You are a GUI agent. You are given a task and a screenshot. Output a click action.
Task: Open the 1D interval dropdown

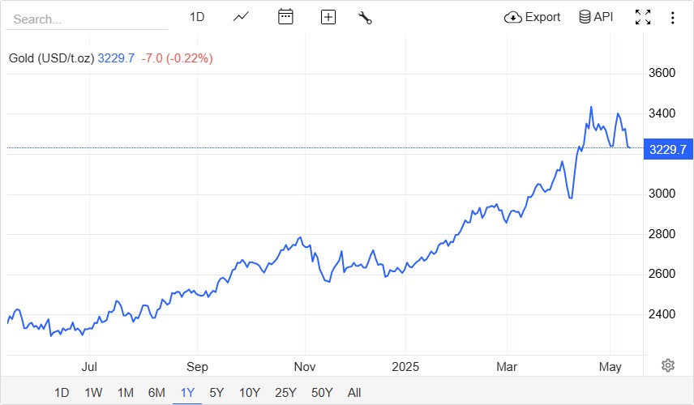coord(197,17)
